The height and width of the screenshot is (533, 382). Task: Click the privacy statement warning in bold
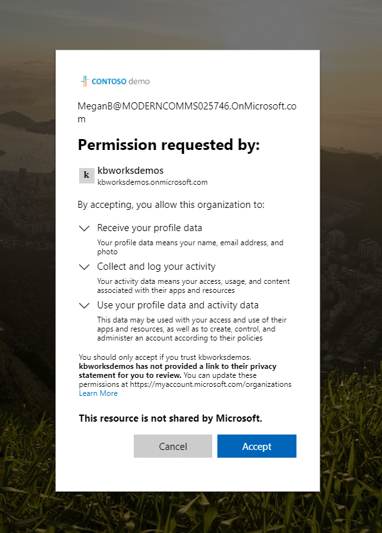(x=177, y=371)
